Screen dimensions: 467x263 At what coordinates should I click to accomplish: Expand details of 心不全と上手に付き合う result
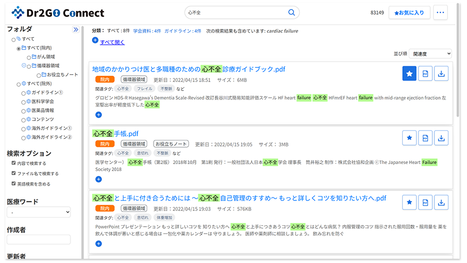tap(98, 244)
